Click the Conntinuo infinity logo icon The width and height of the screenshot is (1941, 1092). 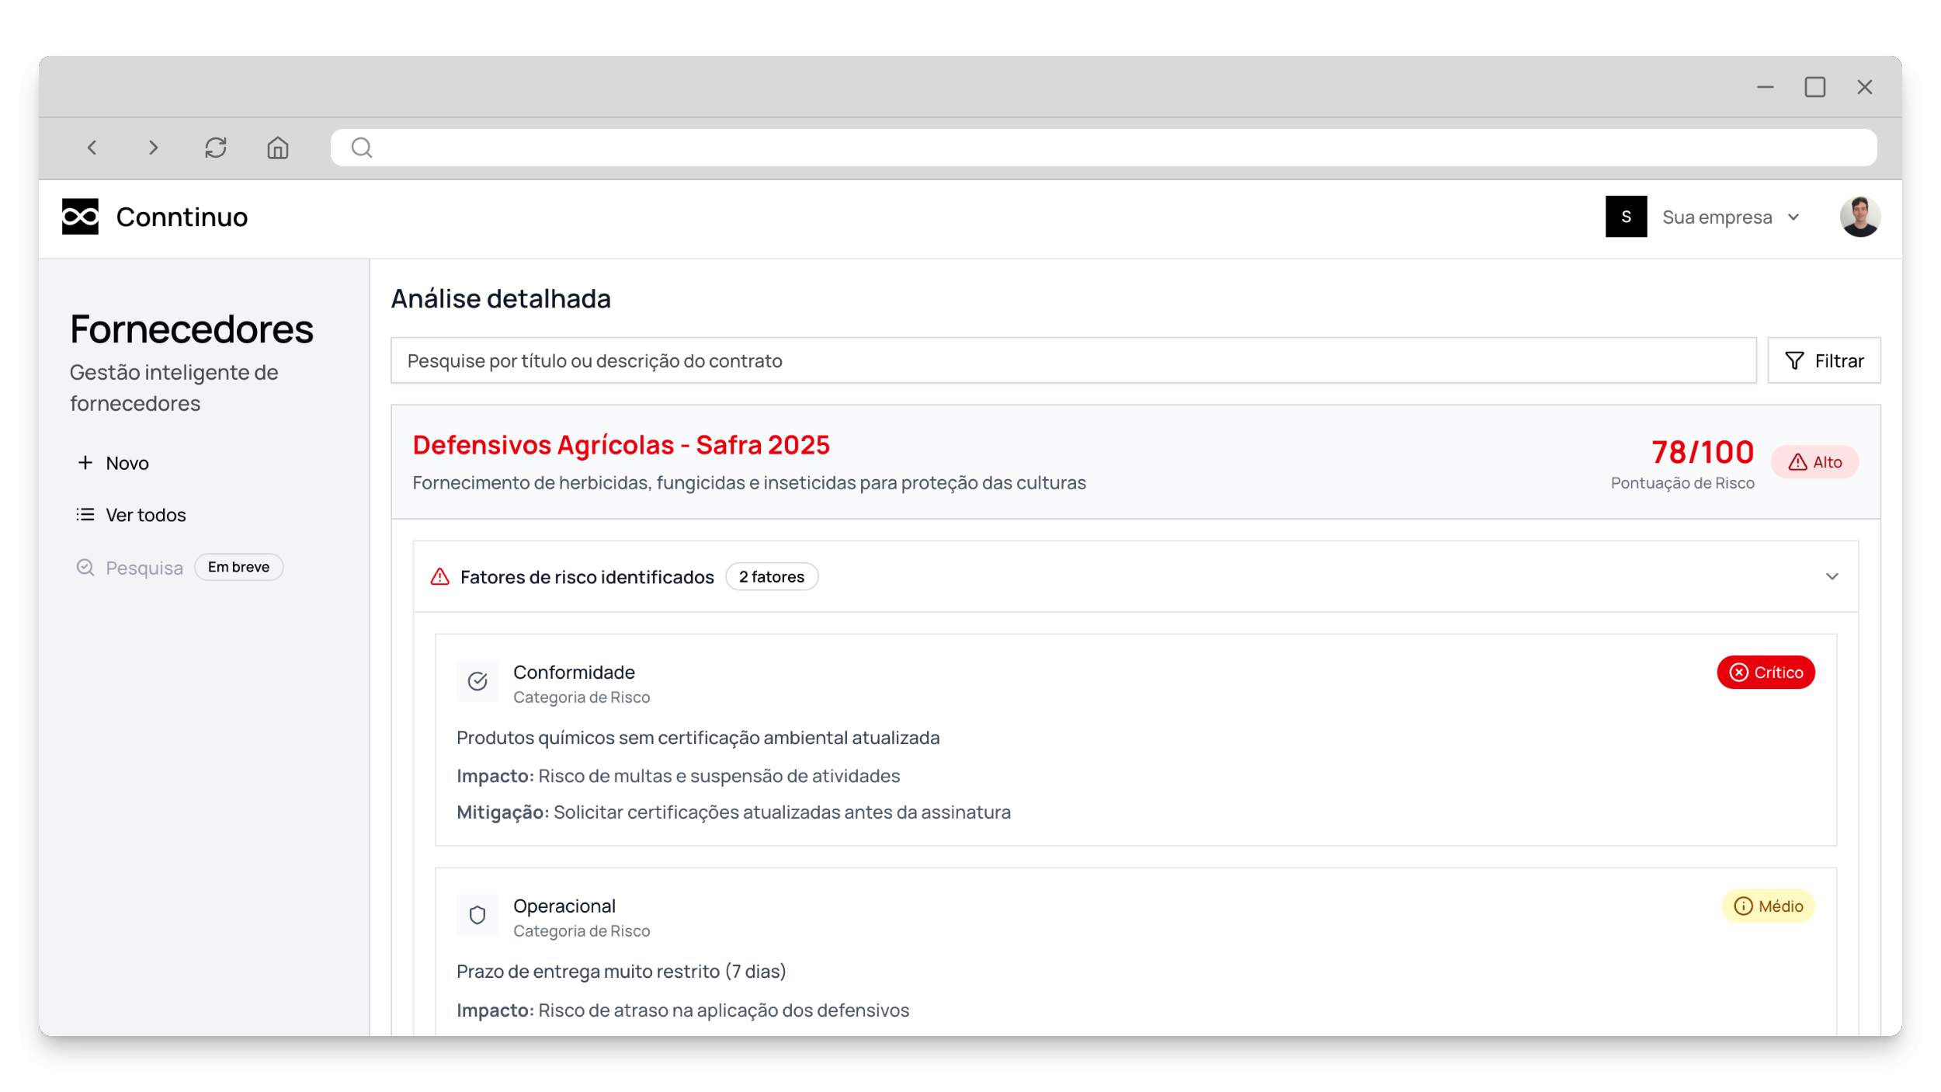[80, 217]
